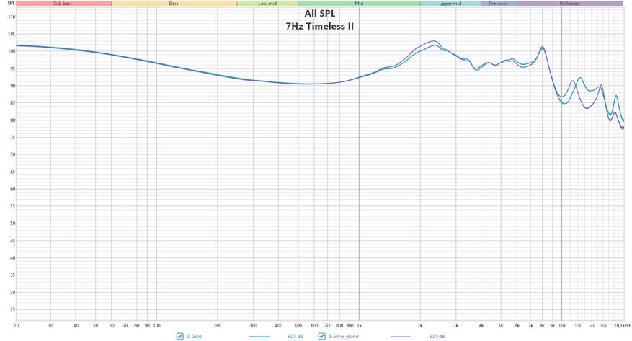The width and height of the screenshot is (632, 341).
Task: Click the 55 tick on SPL axis
Action: [x=12, y=206]
